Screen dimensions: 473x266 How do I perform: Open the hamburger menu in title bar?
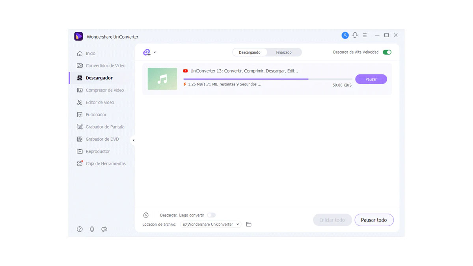pos(365,35)
